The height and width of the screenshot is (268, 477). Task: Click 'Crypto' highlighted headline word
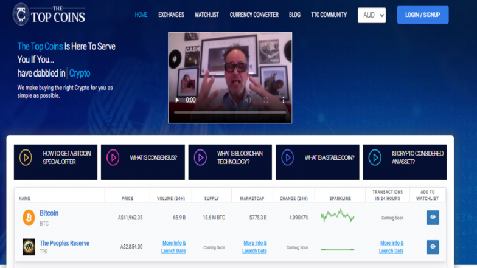(80, 73)
